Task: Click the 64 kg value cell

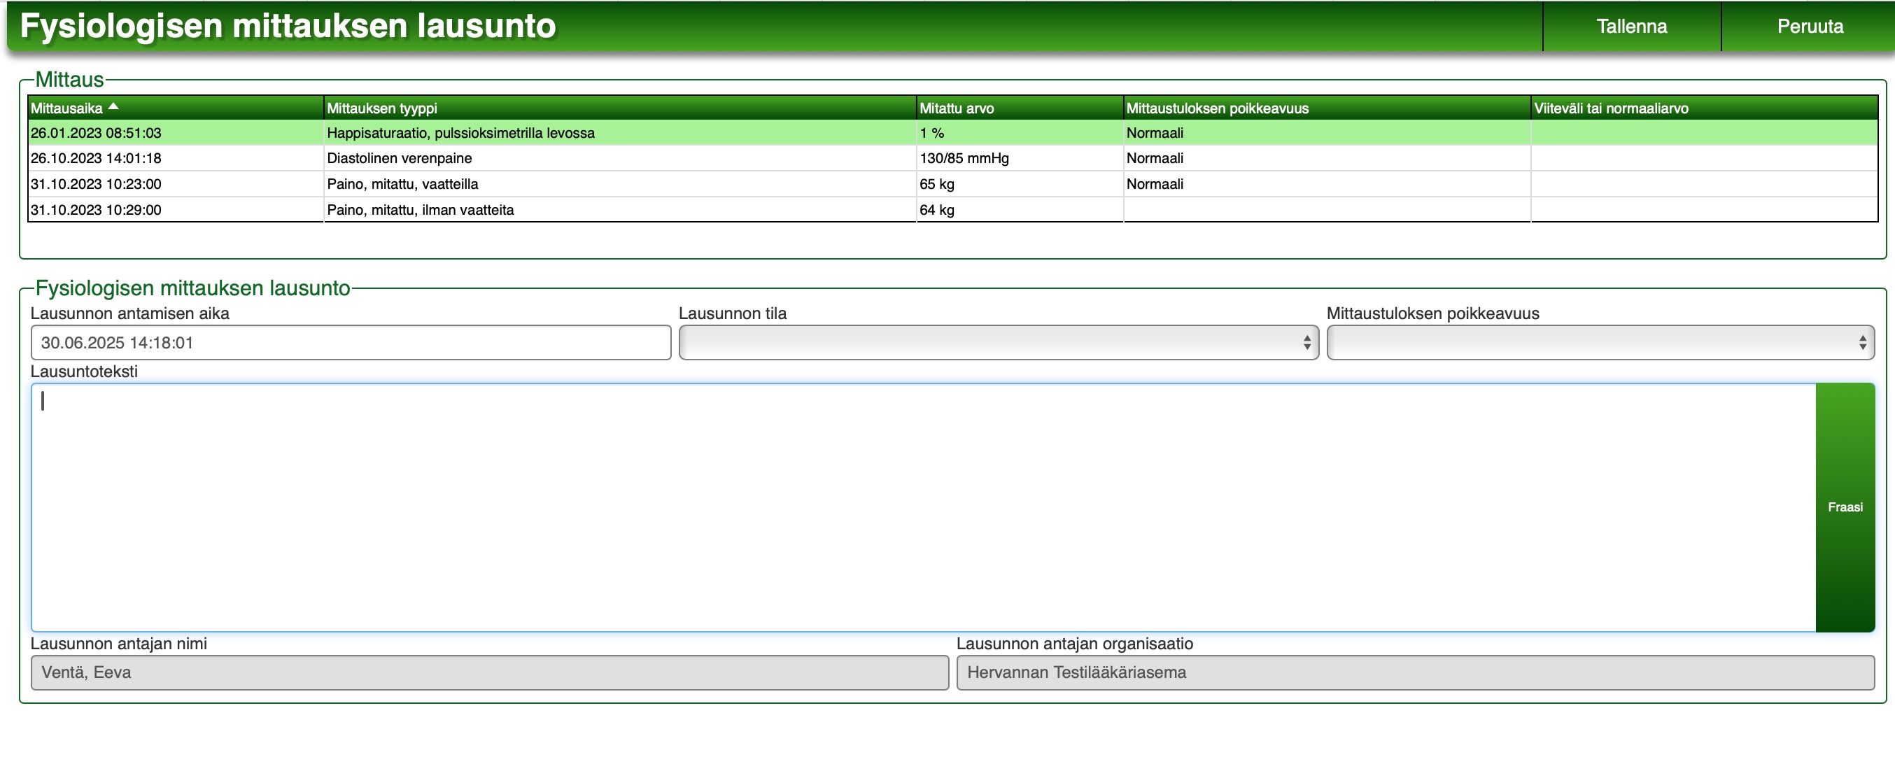Action: point(936,210)
